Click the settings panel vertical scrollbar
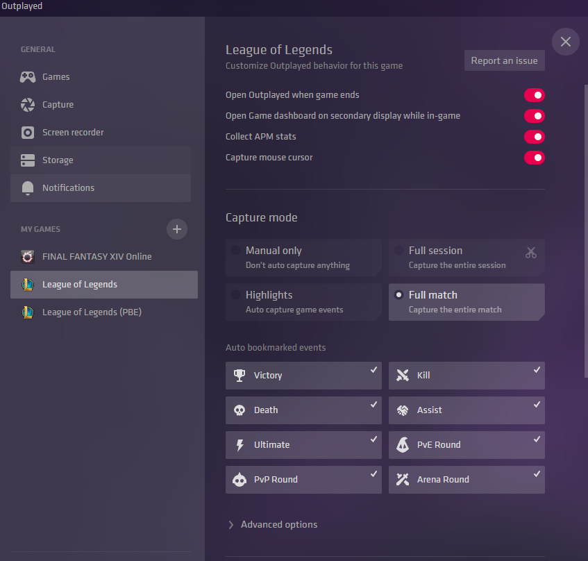Image resolution: width=588 pixels, height=561 pixels. click(586, 231)
